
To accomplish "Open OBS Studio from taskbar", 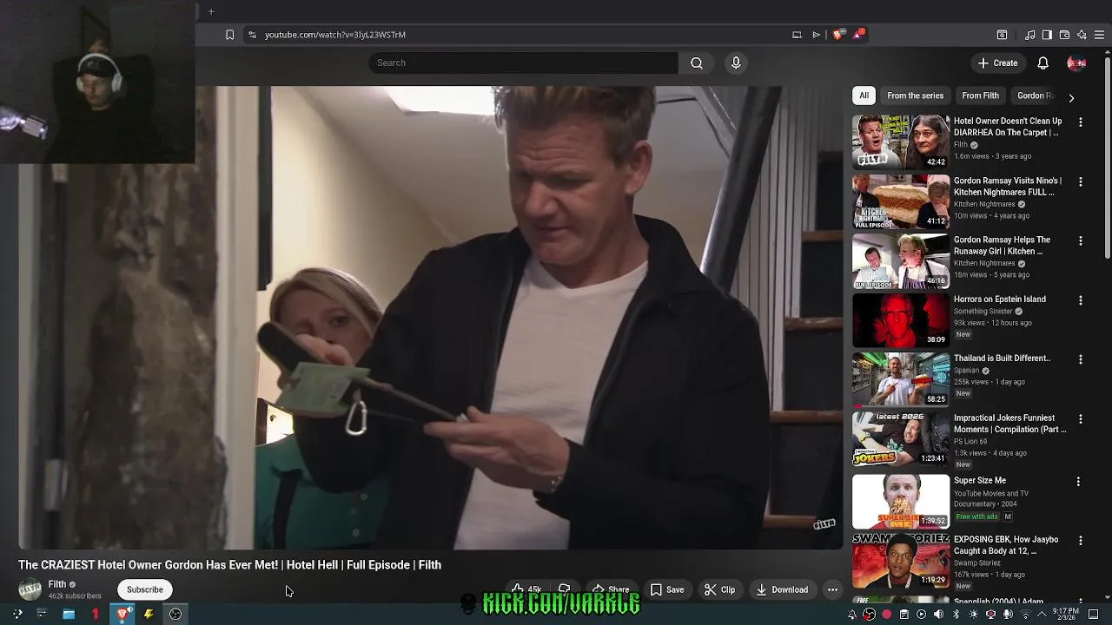I will point(175,614).
